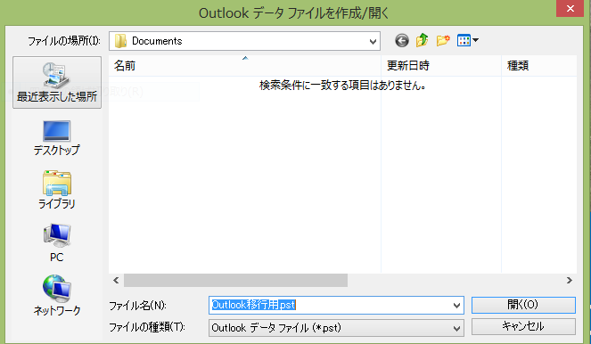The width and height of the screenshot is (591, 344).
Task: Open the ファイルの種類 dropdown arrow
Action: point(456,328)
